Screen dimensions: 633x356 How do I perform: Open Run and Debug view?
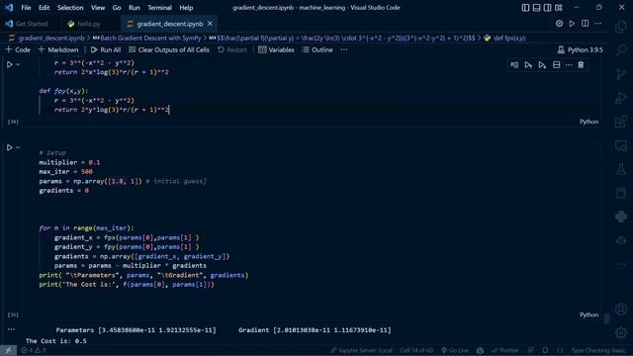tap(621, 98)
